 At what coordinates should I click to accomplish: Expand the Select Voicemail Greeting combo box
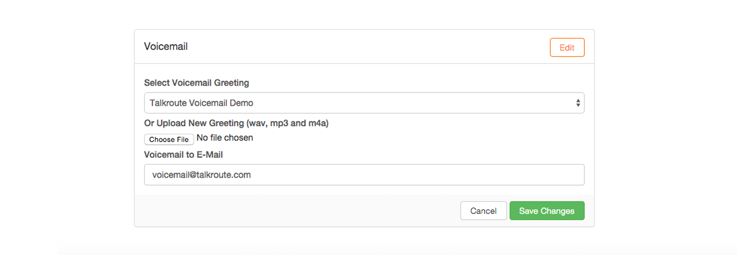coord(364,103)
